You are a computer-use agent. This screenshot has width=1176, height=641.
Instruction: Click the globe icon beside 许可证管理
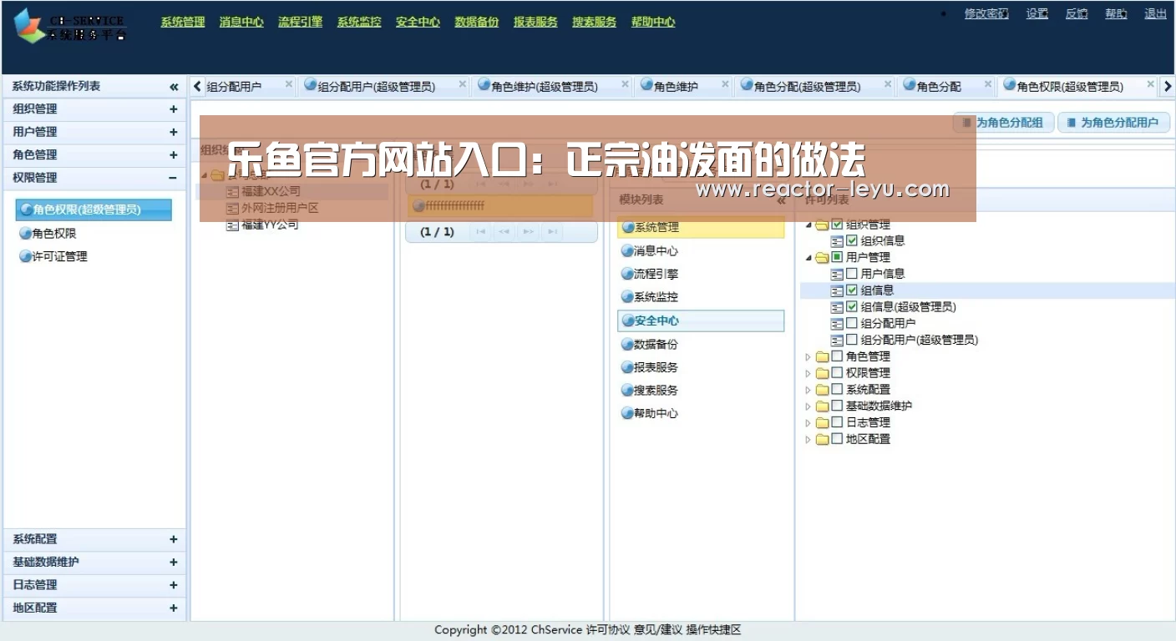[x=26, y=256]
